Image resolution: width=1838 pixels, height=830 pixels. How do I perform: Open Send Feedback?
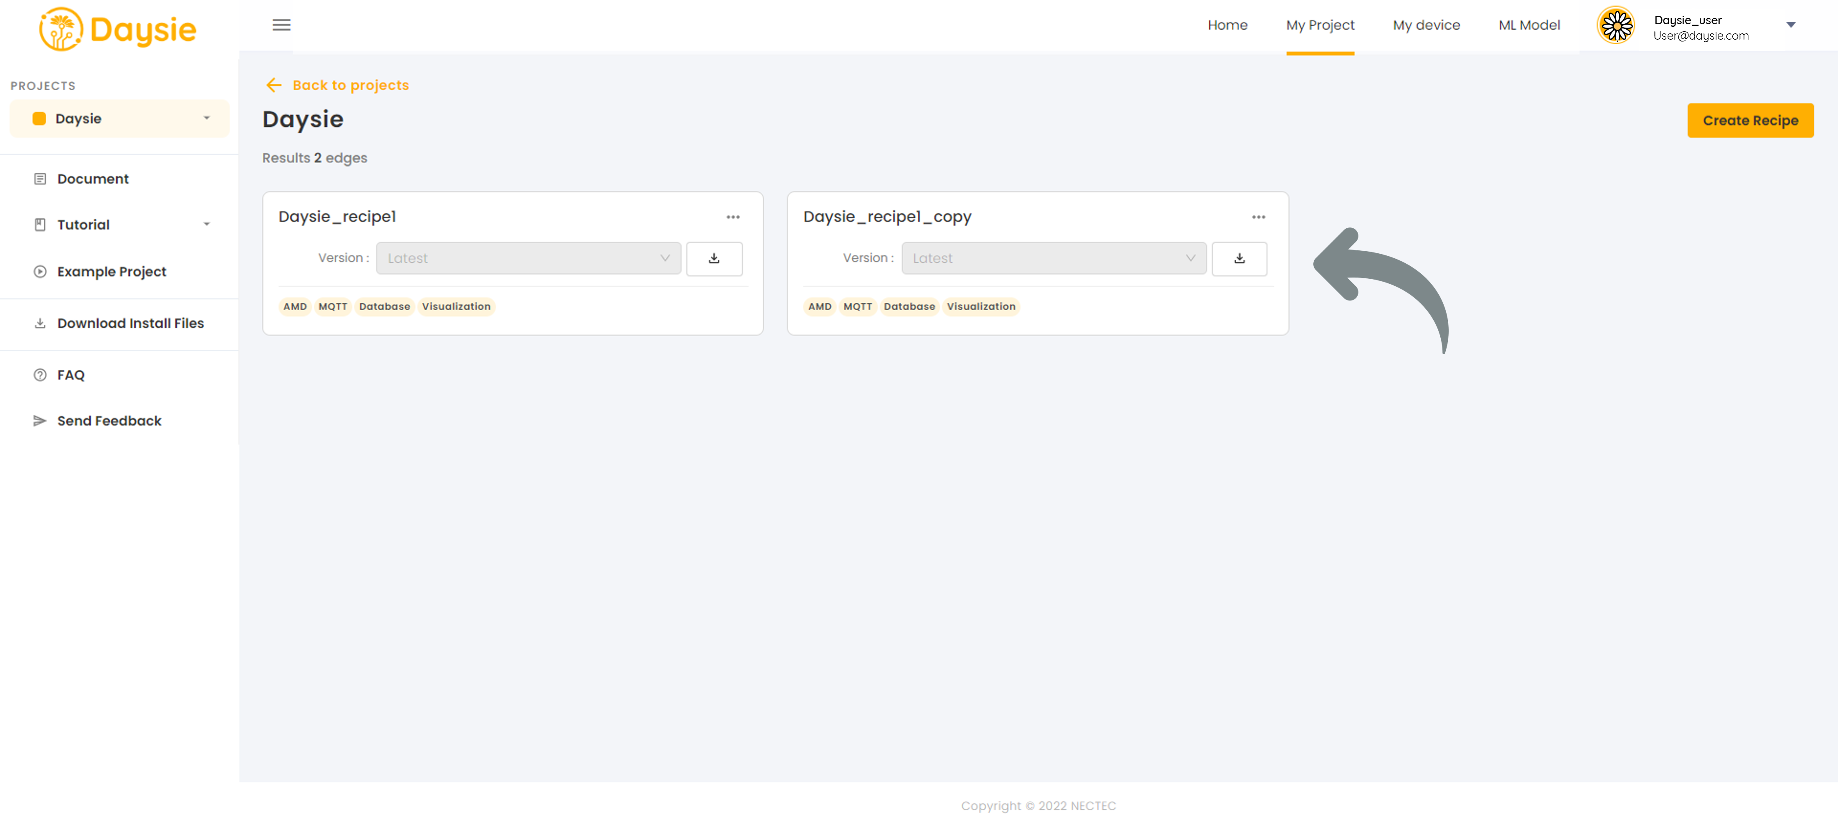pyautogui.click(x=109, y=421)
